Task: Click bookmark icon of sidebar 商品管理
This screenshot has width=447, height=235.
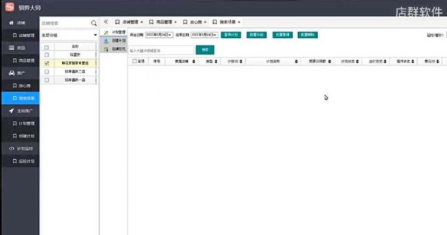Action: click(15, 61)
